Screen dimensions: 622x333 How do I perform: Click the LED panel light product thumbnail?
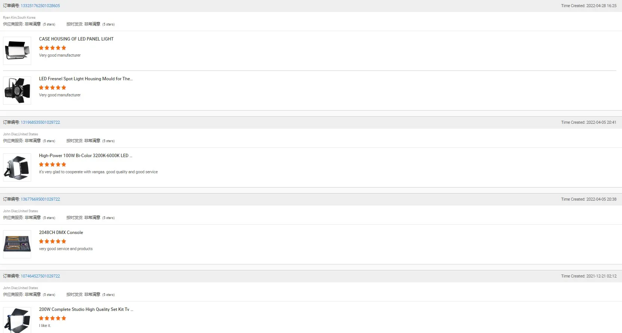[x=17, y=51]
